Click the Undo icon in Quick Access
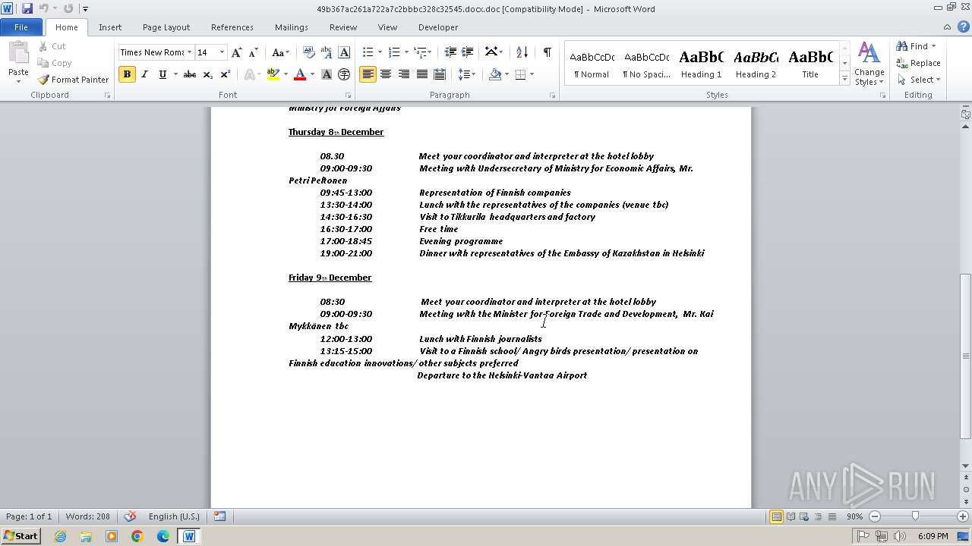This screenshot has width=972, height=546. (44, 8)
